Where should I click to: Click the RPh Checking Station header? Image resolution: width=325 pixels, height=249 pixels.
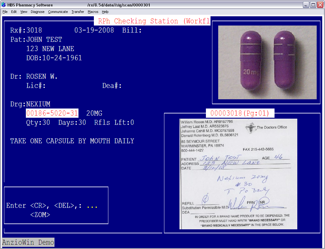coord(152,21)
